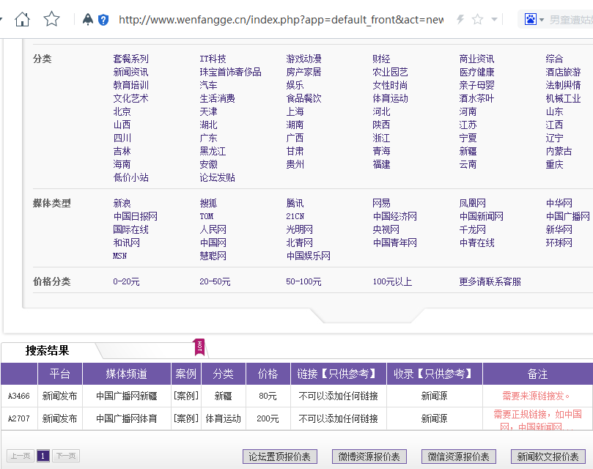Open the 论坛置顶报价表 button

[x=280, y=457]
